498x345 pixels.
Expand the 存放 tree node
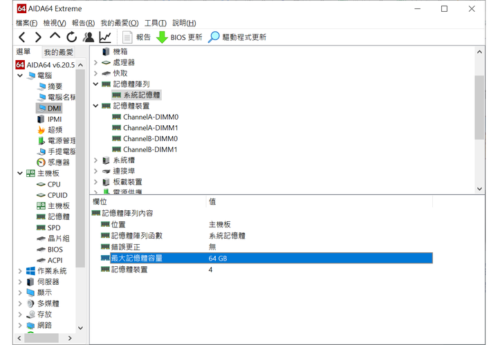(x=20, y=314)
